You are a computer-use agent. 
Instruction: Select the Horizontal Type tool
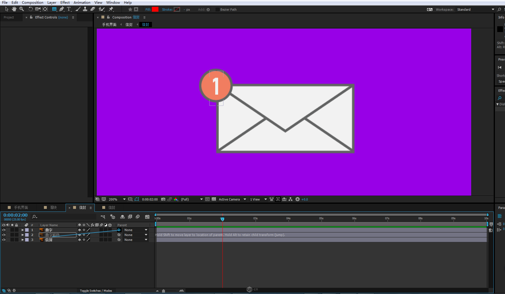tap(69, 9)
